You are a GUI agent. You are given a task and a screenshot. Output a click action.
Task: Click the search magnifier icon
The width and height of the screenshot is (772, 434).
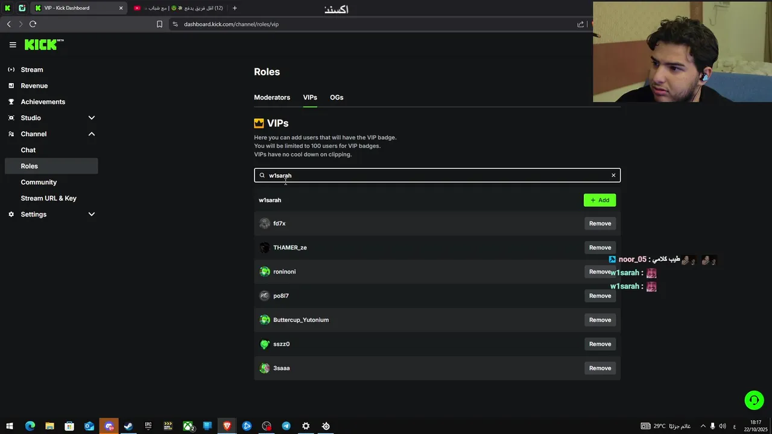(x=262, y=175)
